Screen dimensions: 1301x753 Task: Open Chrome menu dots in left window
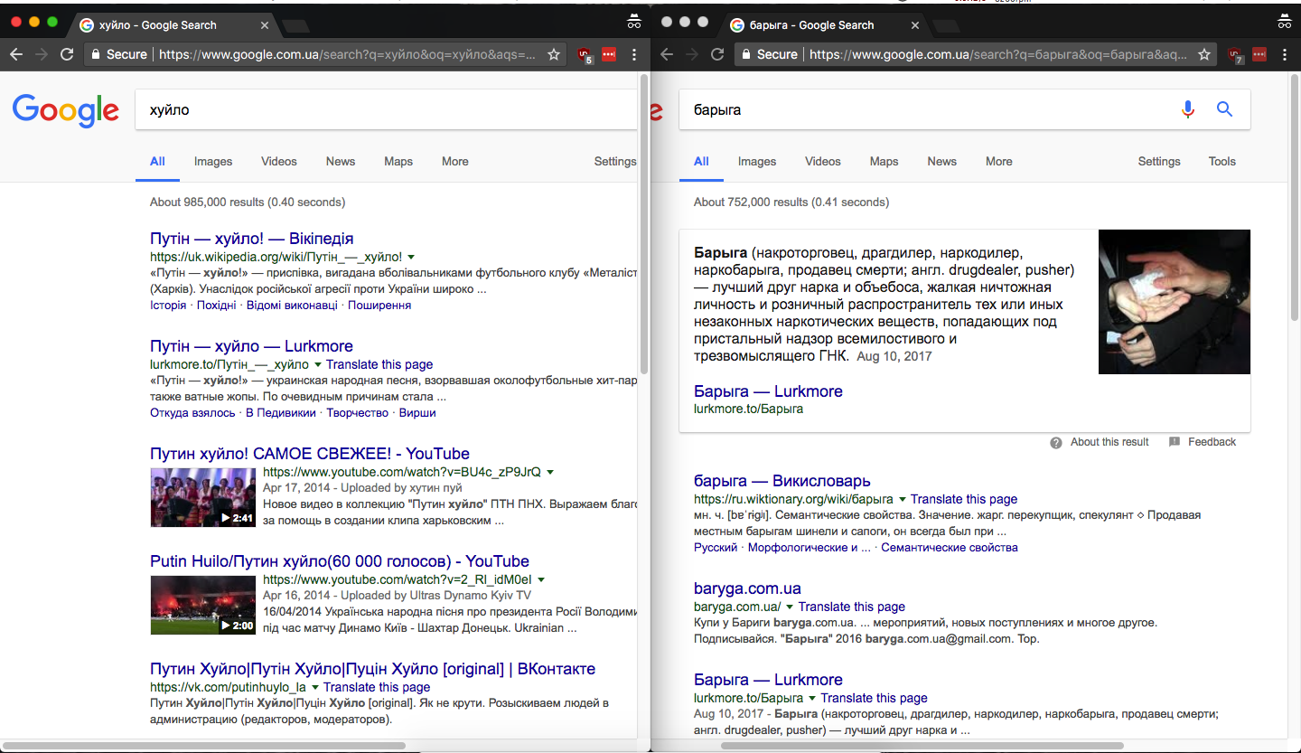tap(634, 54)
